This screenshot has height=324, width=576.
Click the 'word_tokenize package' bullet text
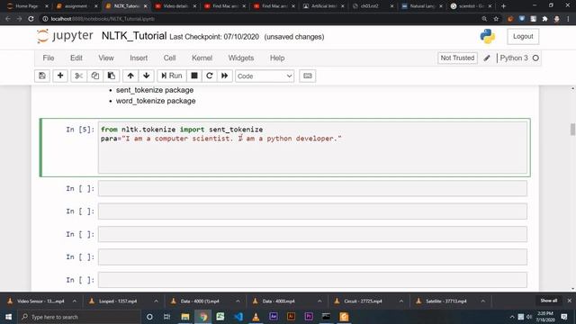pyautogui.click(x=156, y=101)
